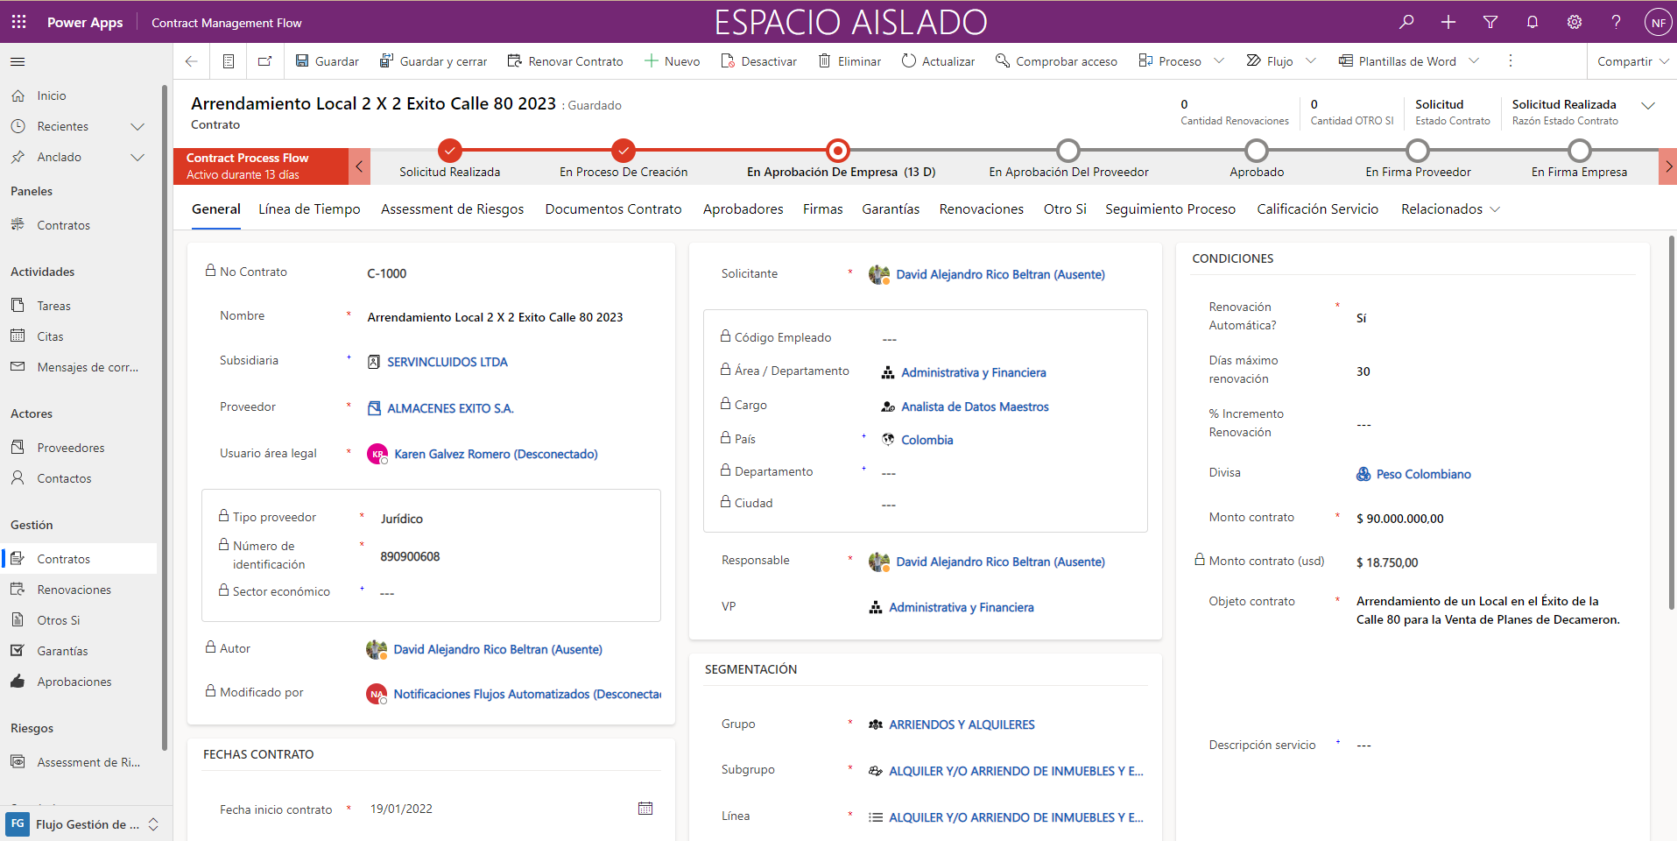The image size is (1677, 841).
Task: Open the calendar picker for Fecha inicio contrato
Action: (x=645, y=809)
